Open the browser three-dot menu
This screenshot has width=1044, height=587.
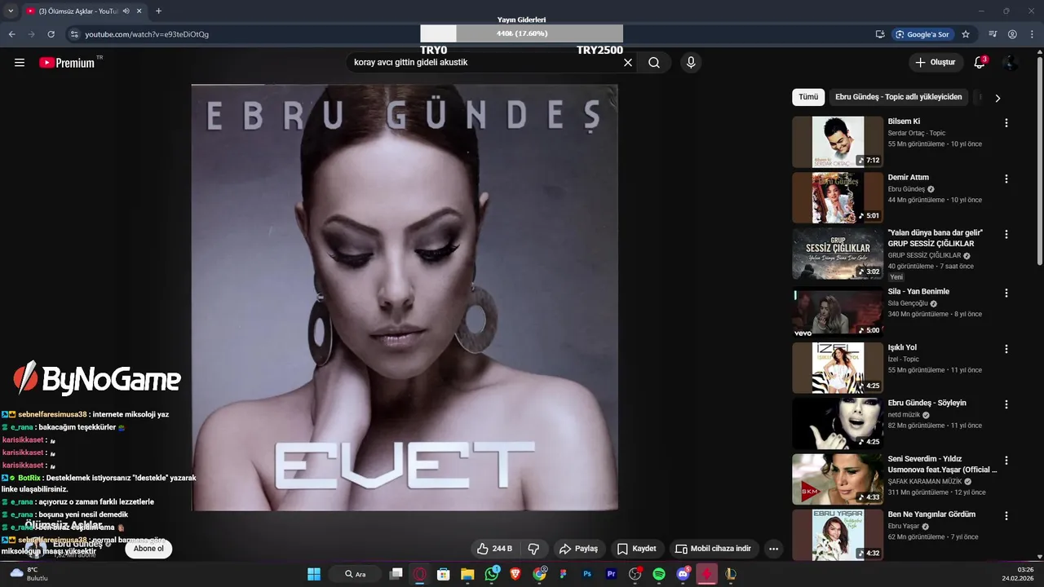pos(1032,34)
